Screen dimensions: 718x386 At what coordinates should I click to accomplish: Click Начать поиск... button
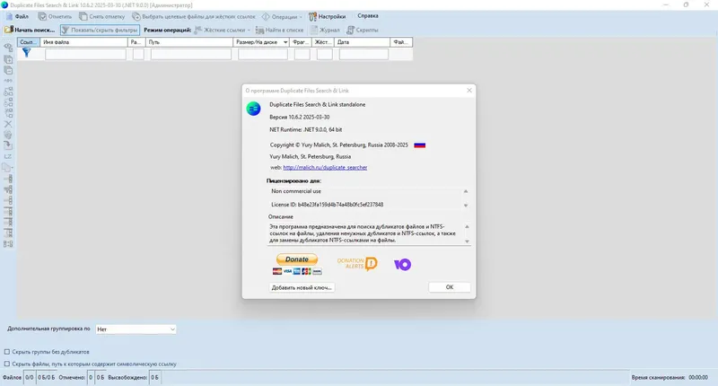tap(30, 30)
